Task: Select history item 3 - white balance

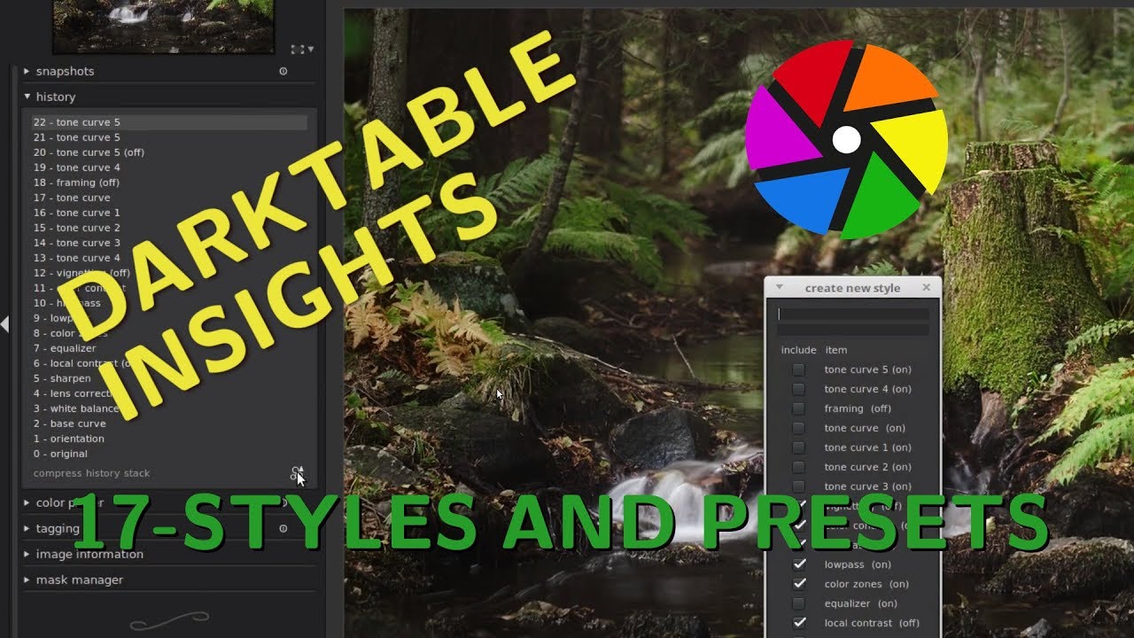Action: 169,408
